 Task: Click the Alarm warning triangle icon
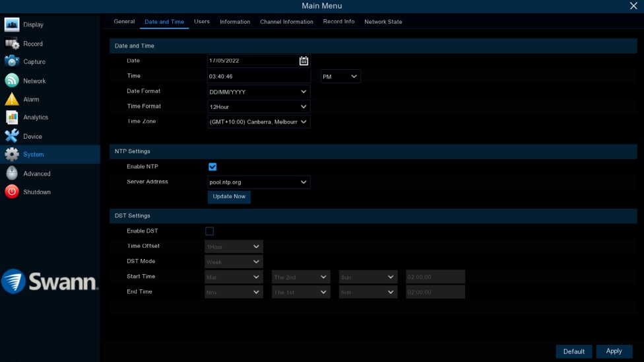point(12,99)
